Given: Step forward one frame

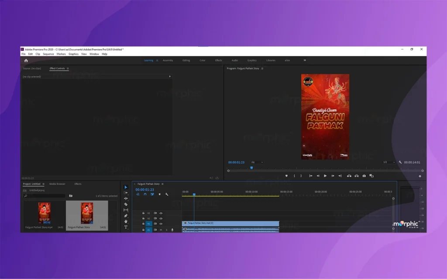Looking at the screenshot, I should coord(333,176).
